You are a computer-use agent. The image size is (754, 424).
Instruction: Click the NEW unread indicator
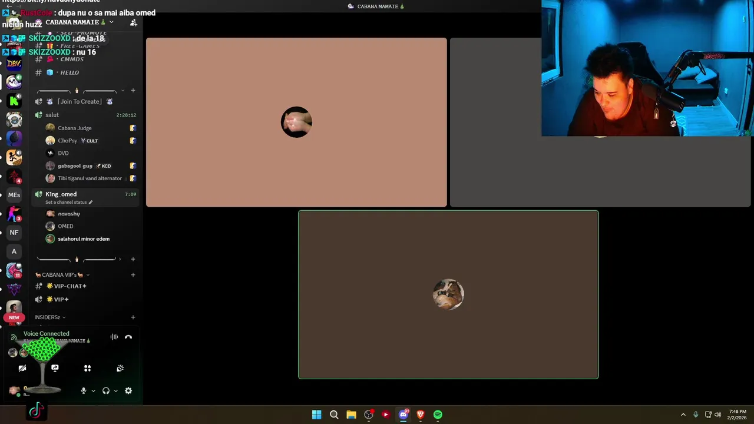tap(14, 317)
